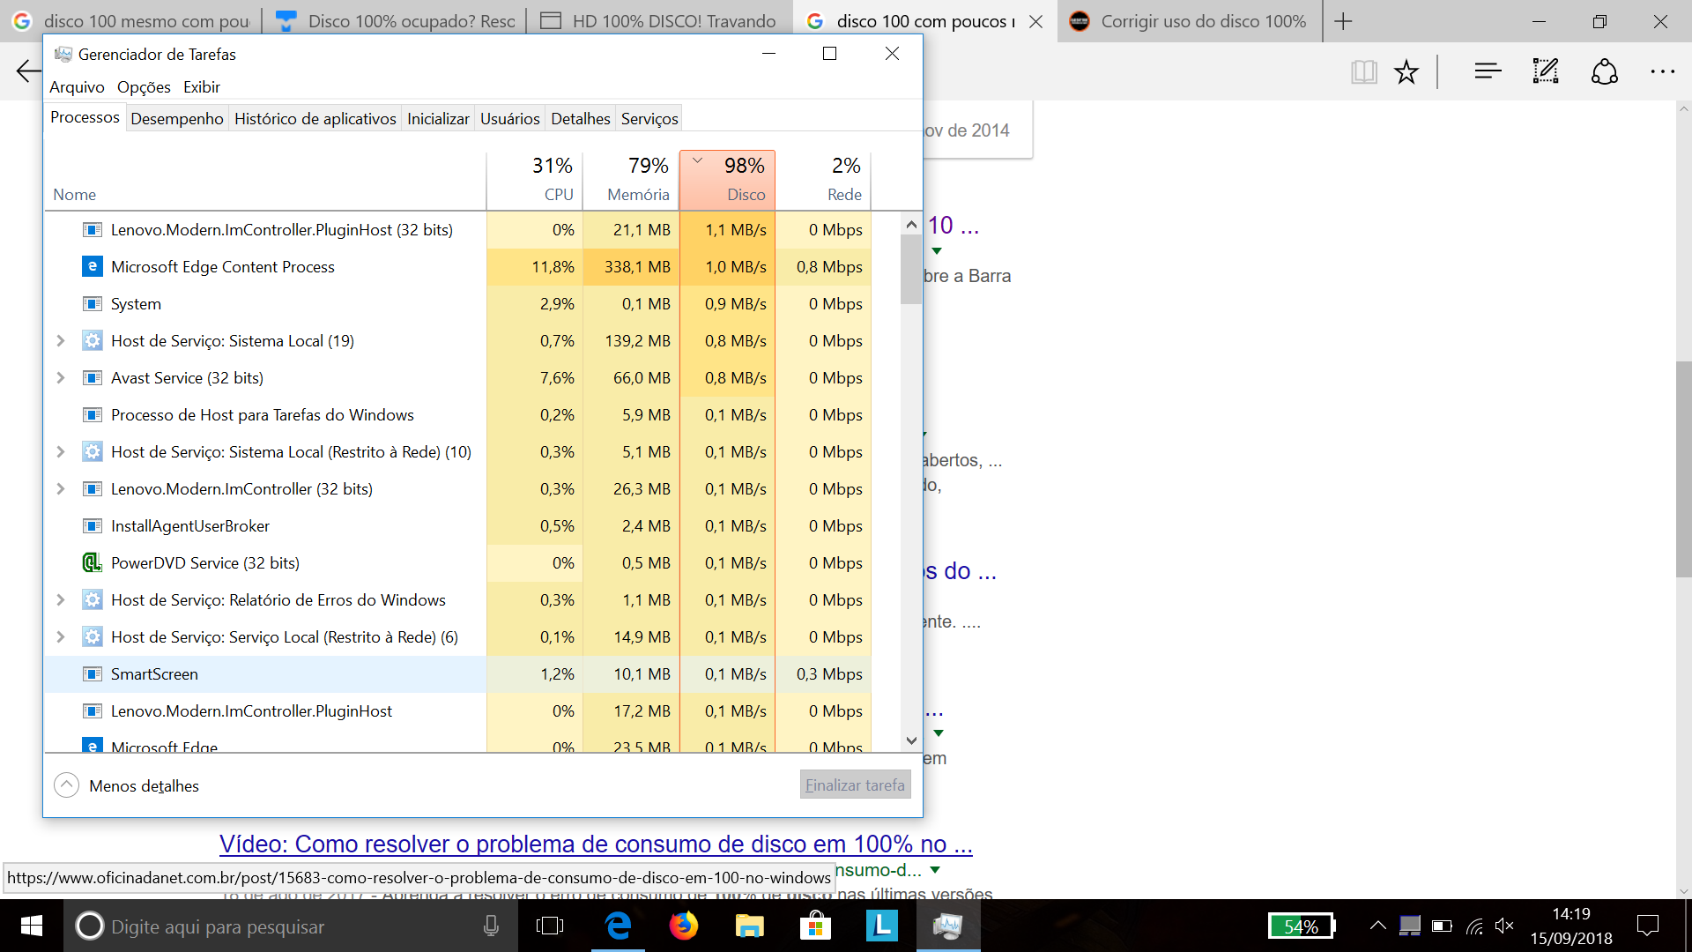Open File Explorer from taskbar
This screenshot has height=952, width=1692.
coord(749,926)
